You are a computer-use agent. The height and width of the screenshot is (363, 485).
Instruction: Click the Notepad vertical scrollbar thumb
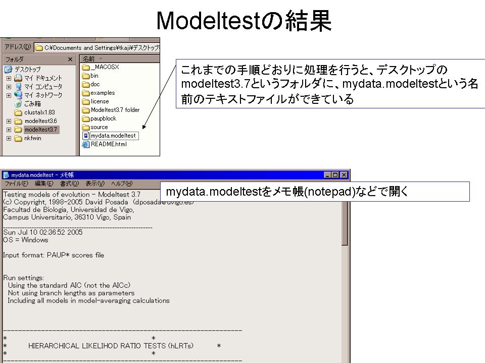(x=345, y=222)
